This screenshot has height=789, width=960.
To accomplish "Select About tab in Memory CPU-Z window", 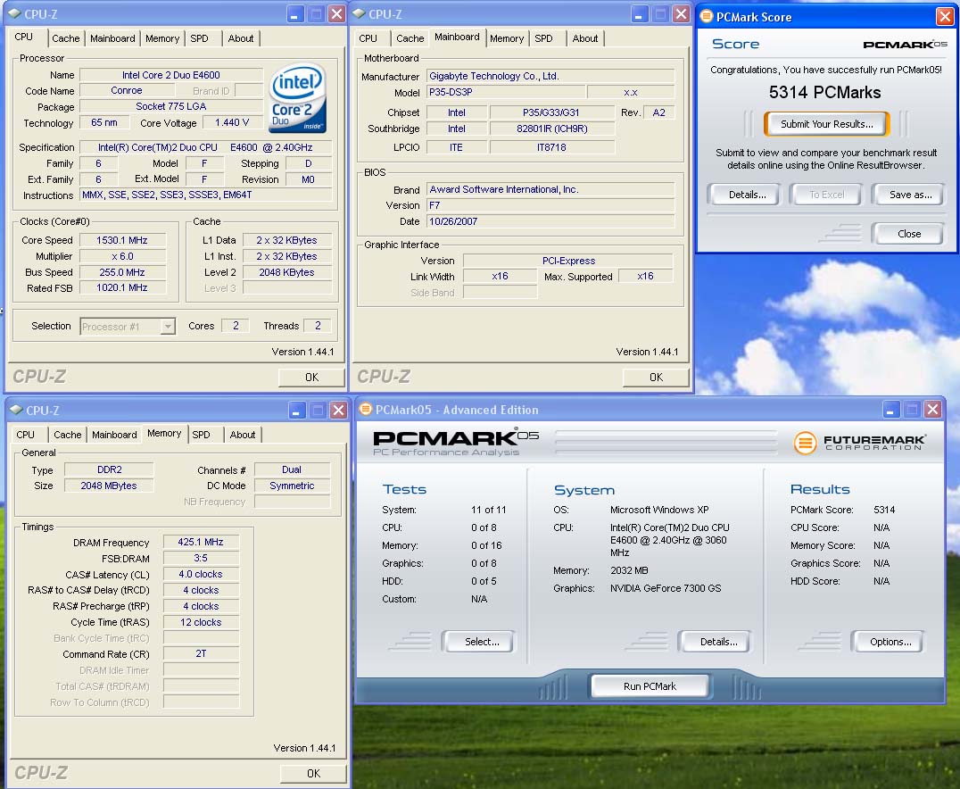I will tap(243, 435).
